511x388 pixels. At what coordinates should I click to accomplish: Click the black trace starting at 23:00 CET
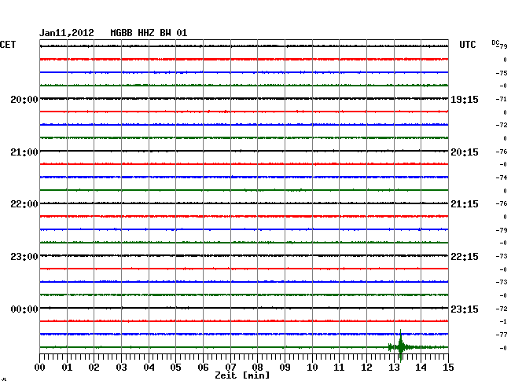click(244, 255)
